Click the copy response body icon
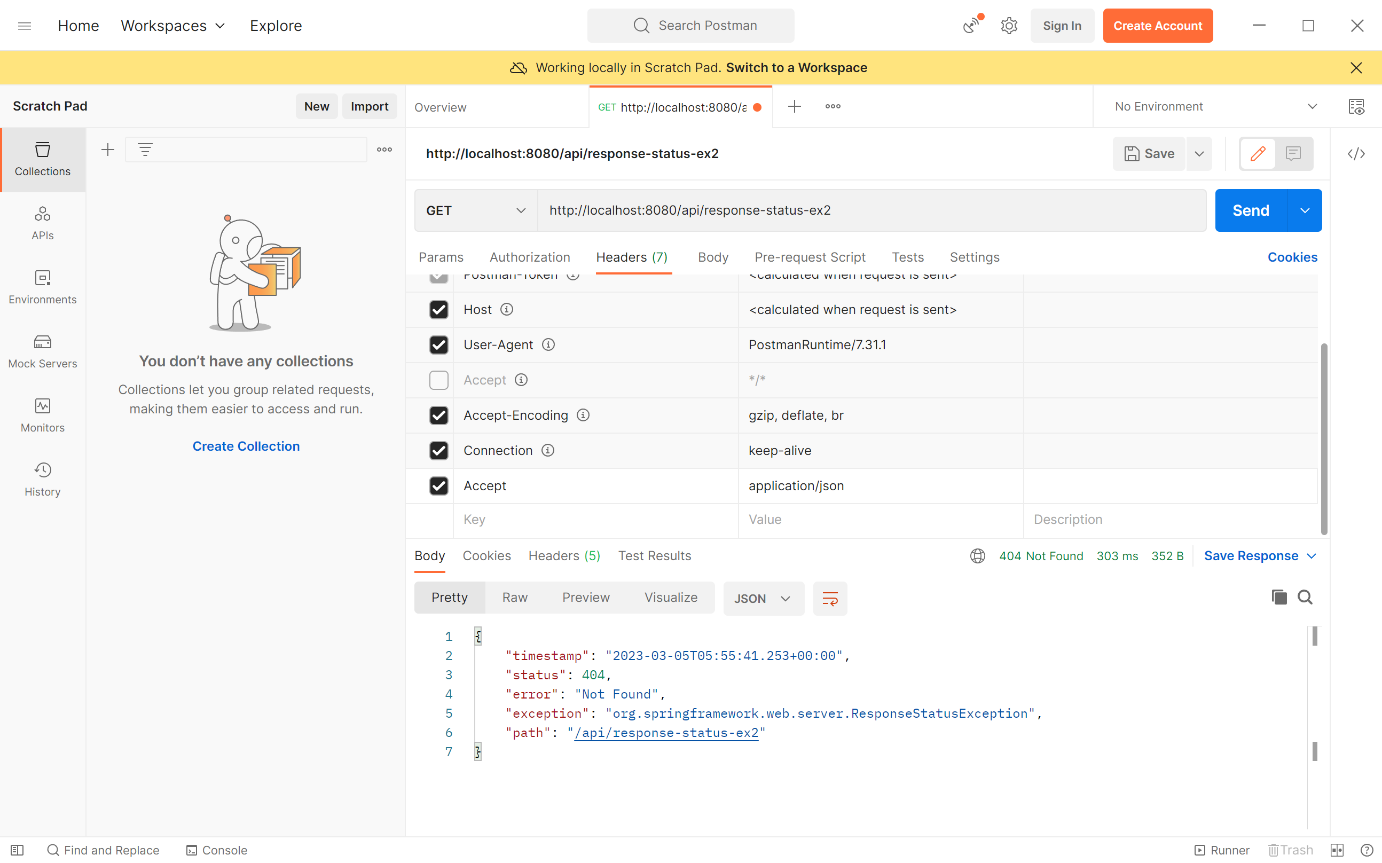 [x=1279, y=597]
